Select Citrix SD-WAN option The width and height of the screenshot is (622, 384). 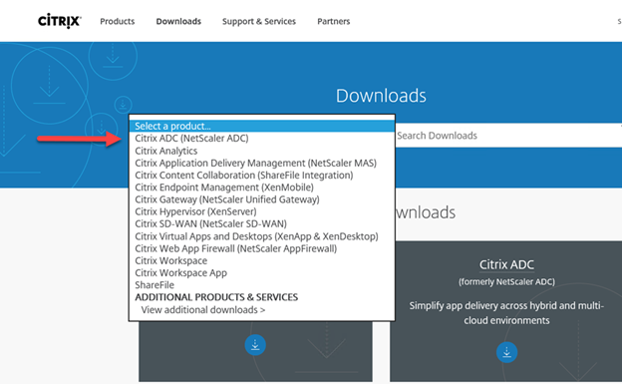(x=262, y=223)
